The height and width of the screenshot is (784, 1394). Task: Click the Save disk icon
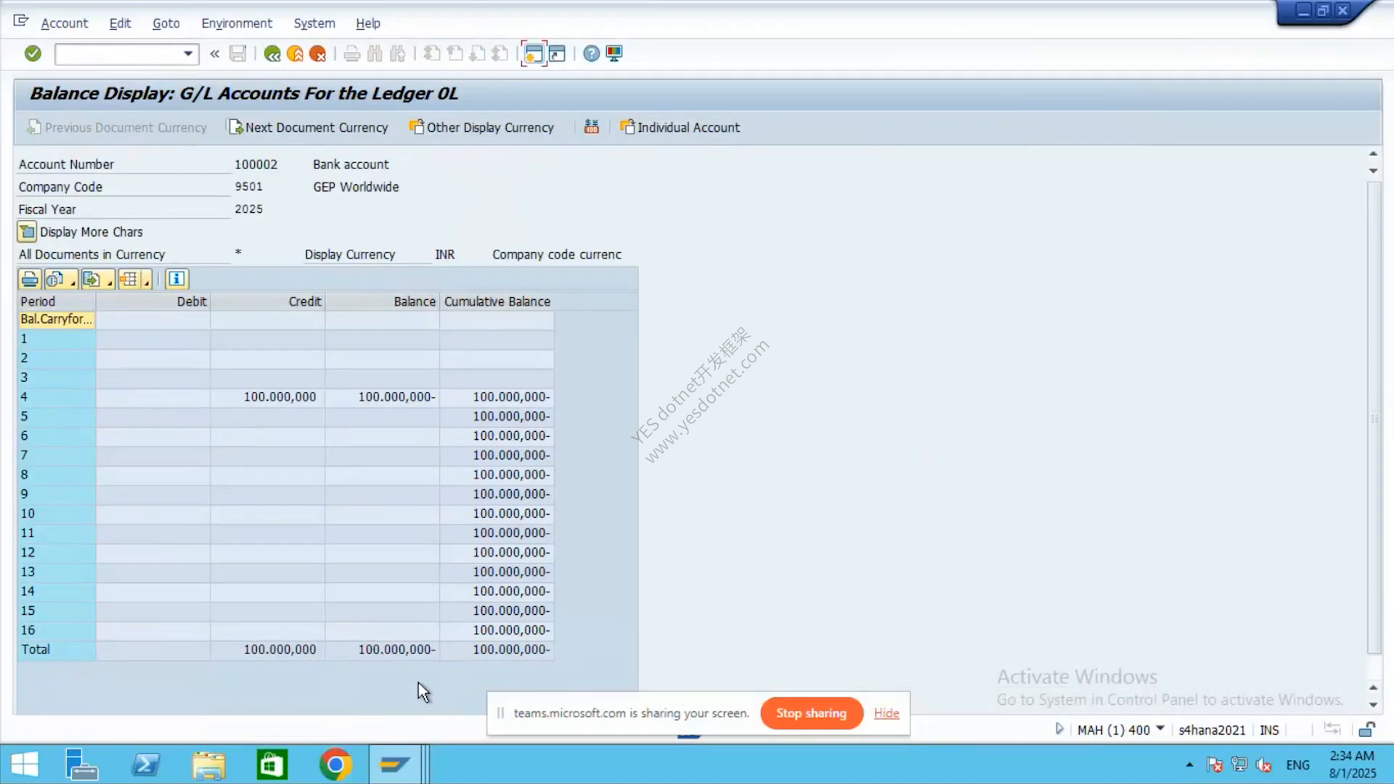tap(237, 54)
